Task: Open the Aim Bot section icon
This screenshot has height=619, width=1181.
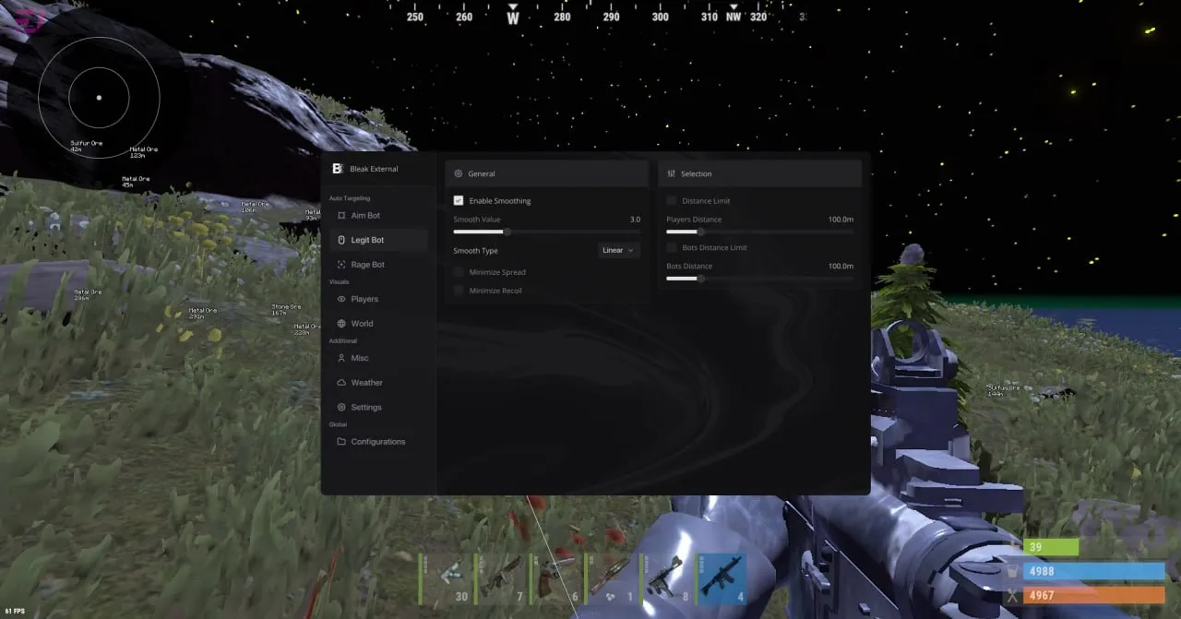Action: (x=341, y=216)
